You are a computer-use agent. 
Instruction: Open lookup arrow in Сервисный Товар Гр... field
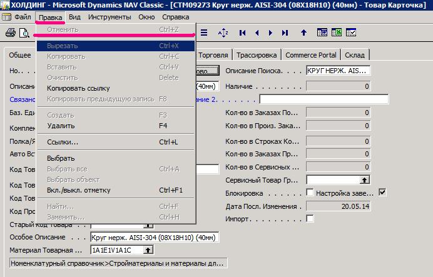pos(365,180)
